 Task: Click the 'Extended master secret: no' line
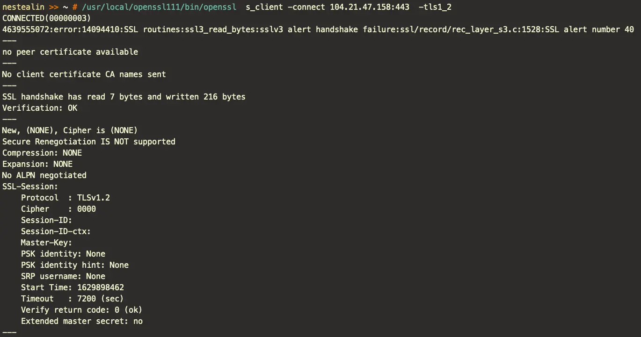click(82, 321)
